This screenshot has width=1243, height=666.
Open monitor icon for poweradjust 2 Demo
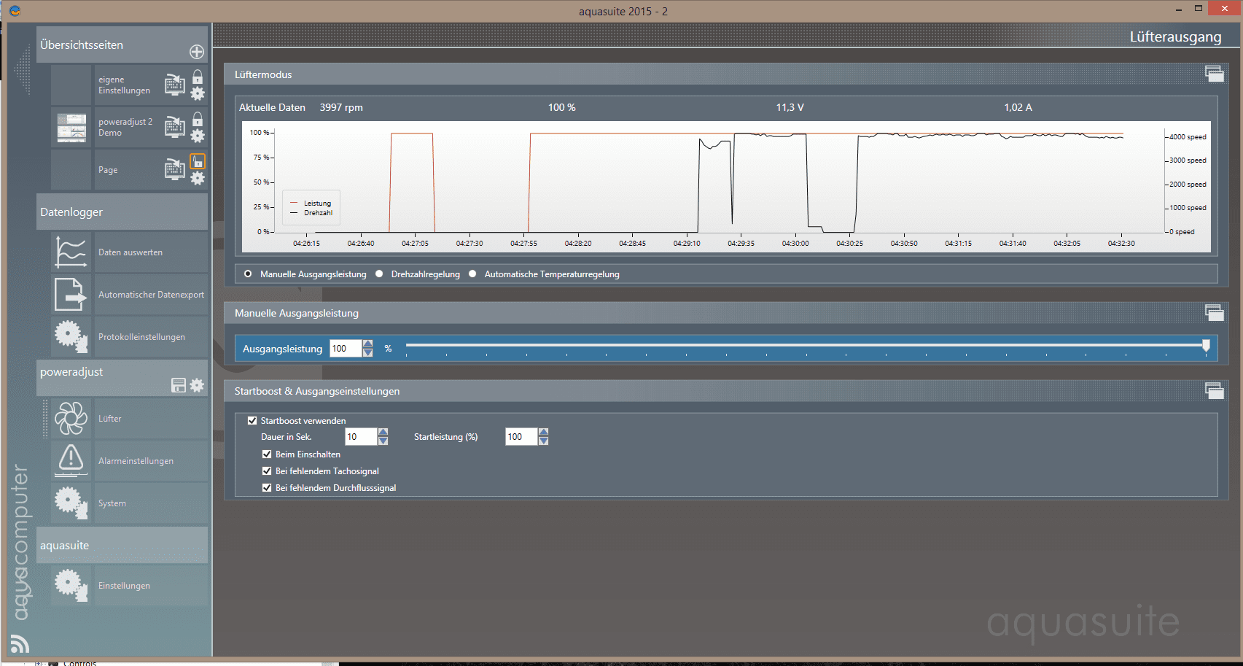(x=174, y=126)
